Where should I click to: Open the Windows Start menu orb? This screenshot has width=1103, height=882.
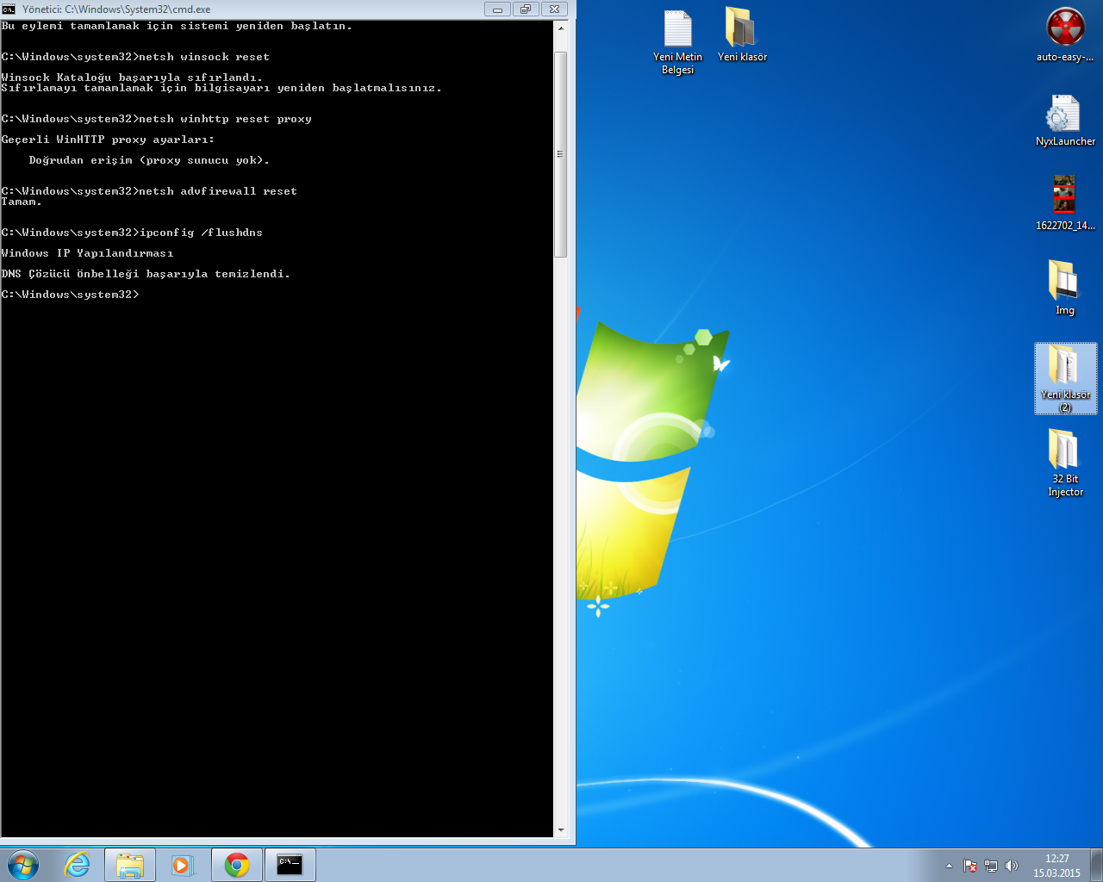point(23,865)
